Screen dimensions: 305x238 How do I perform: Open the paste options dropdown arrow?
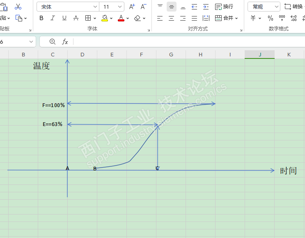(x=9, y=19)
